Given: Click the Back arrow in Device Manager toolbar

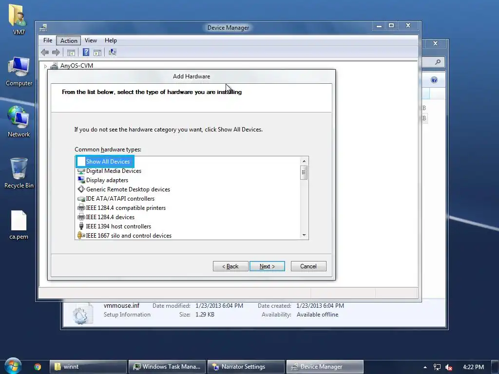Looking at the screenshot, I should [x=45, y=52].
